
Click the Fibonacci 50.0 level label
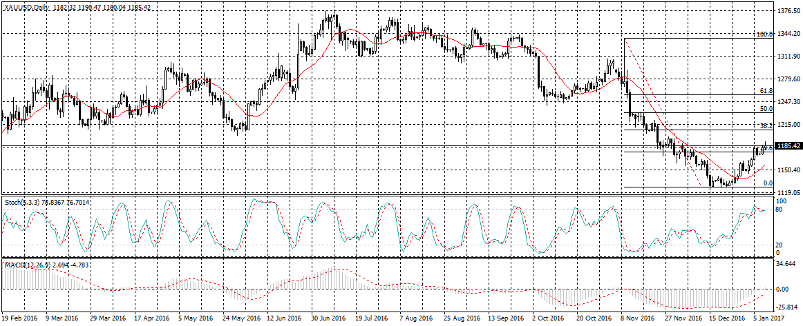(x=766, y=108)
